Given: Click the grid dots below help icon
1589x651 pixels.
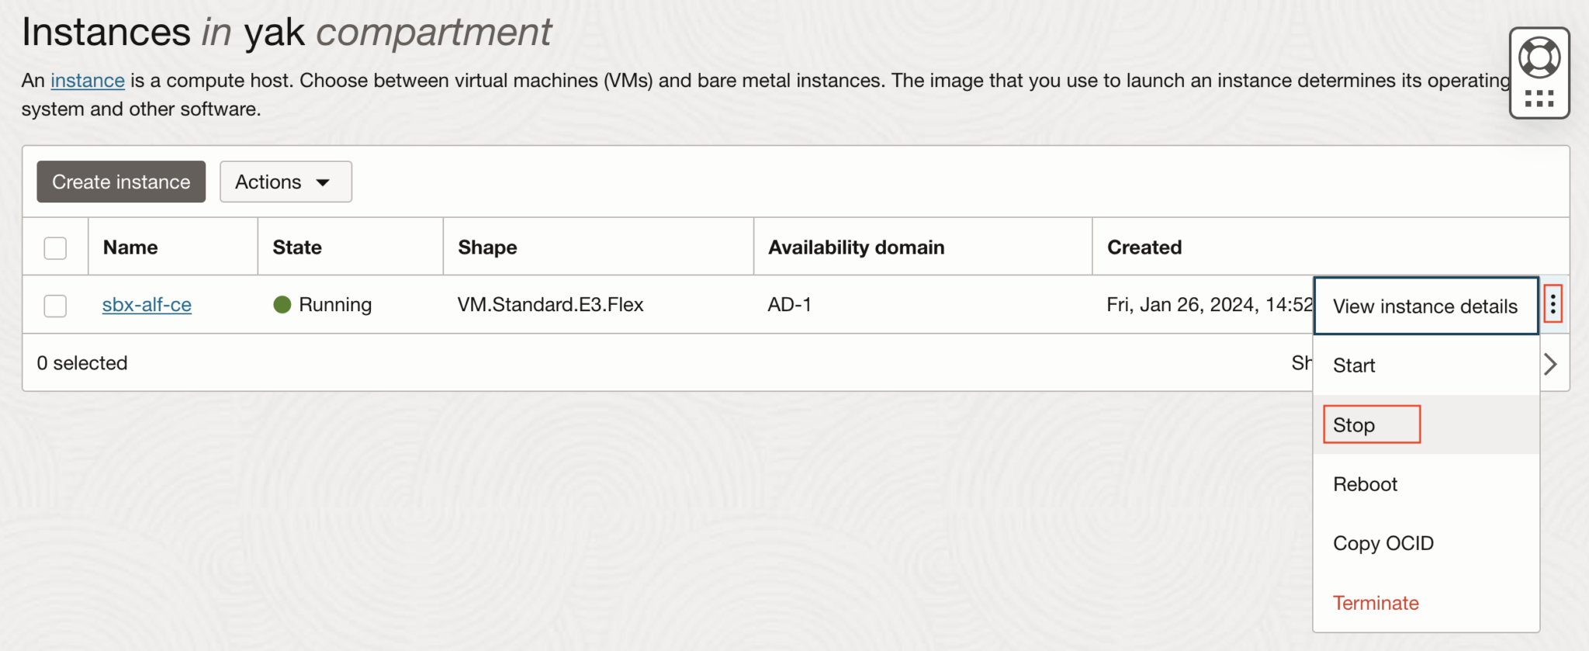Looking at the screenshot, I should point(1539,99).
